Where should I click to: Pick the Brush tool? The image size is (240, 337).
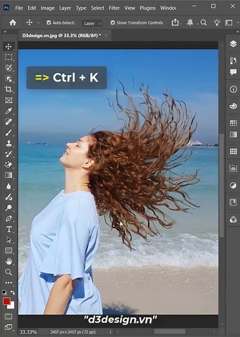tap(8, 132)
